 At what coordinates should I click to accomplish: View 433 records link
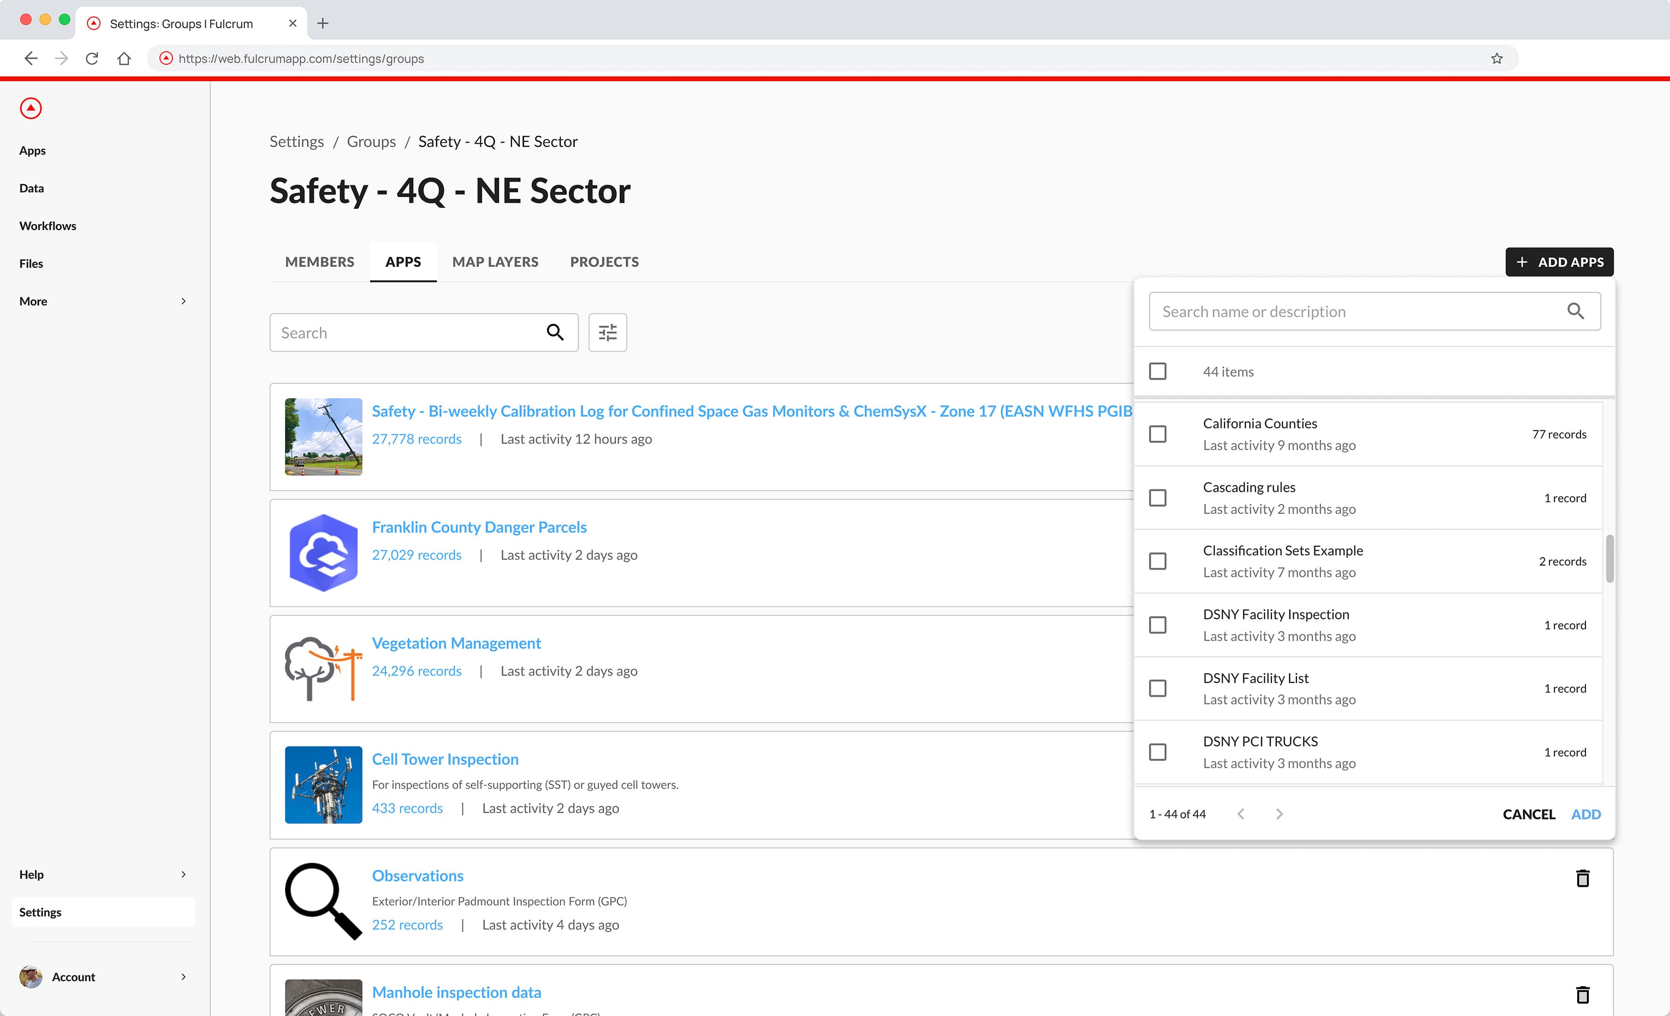[407, 808]
